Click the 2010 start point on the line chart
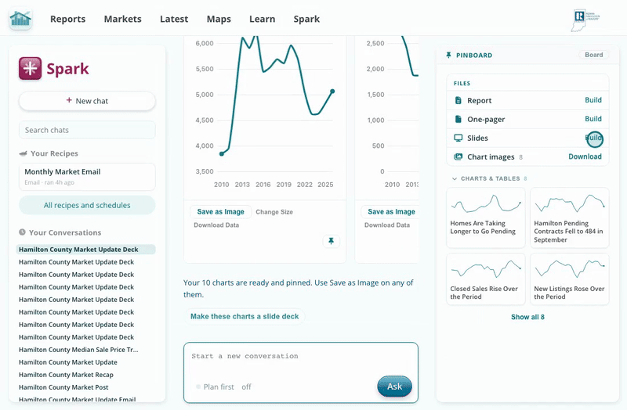The width and height of the screenshot is (627, 410). [222, 153]
